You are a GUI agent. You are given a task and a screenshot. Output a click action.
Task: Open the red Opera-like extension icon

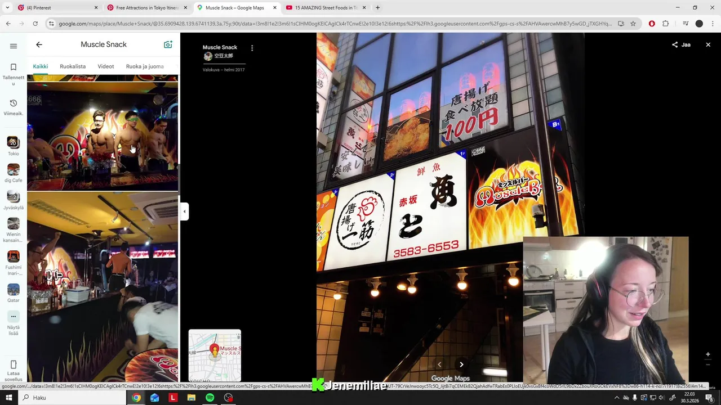tap(652, 24)
